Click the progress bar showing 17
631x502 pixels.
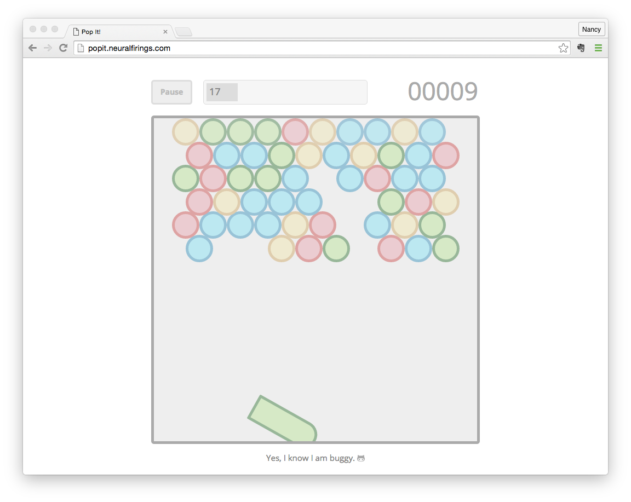pyautogui.click(x=285, y=92)
